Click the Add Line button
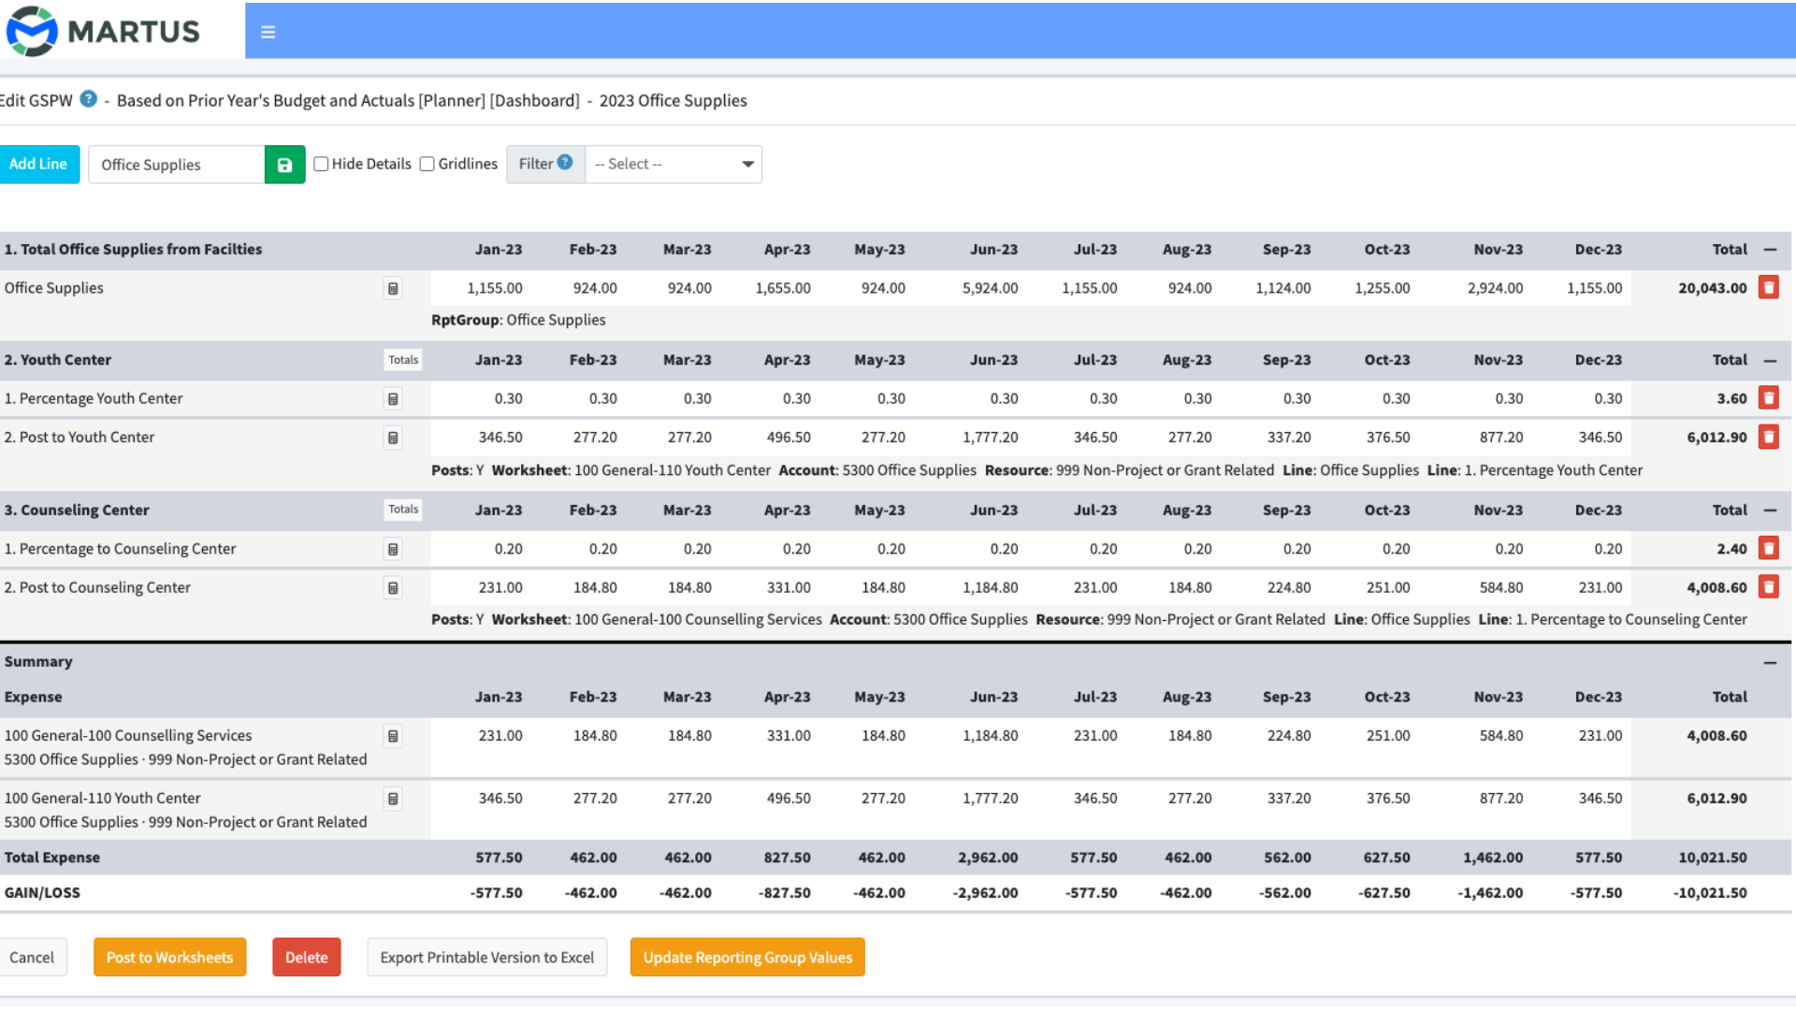The height and width of the screenshot is (1010, 1796). (x=38, y=164)
